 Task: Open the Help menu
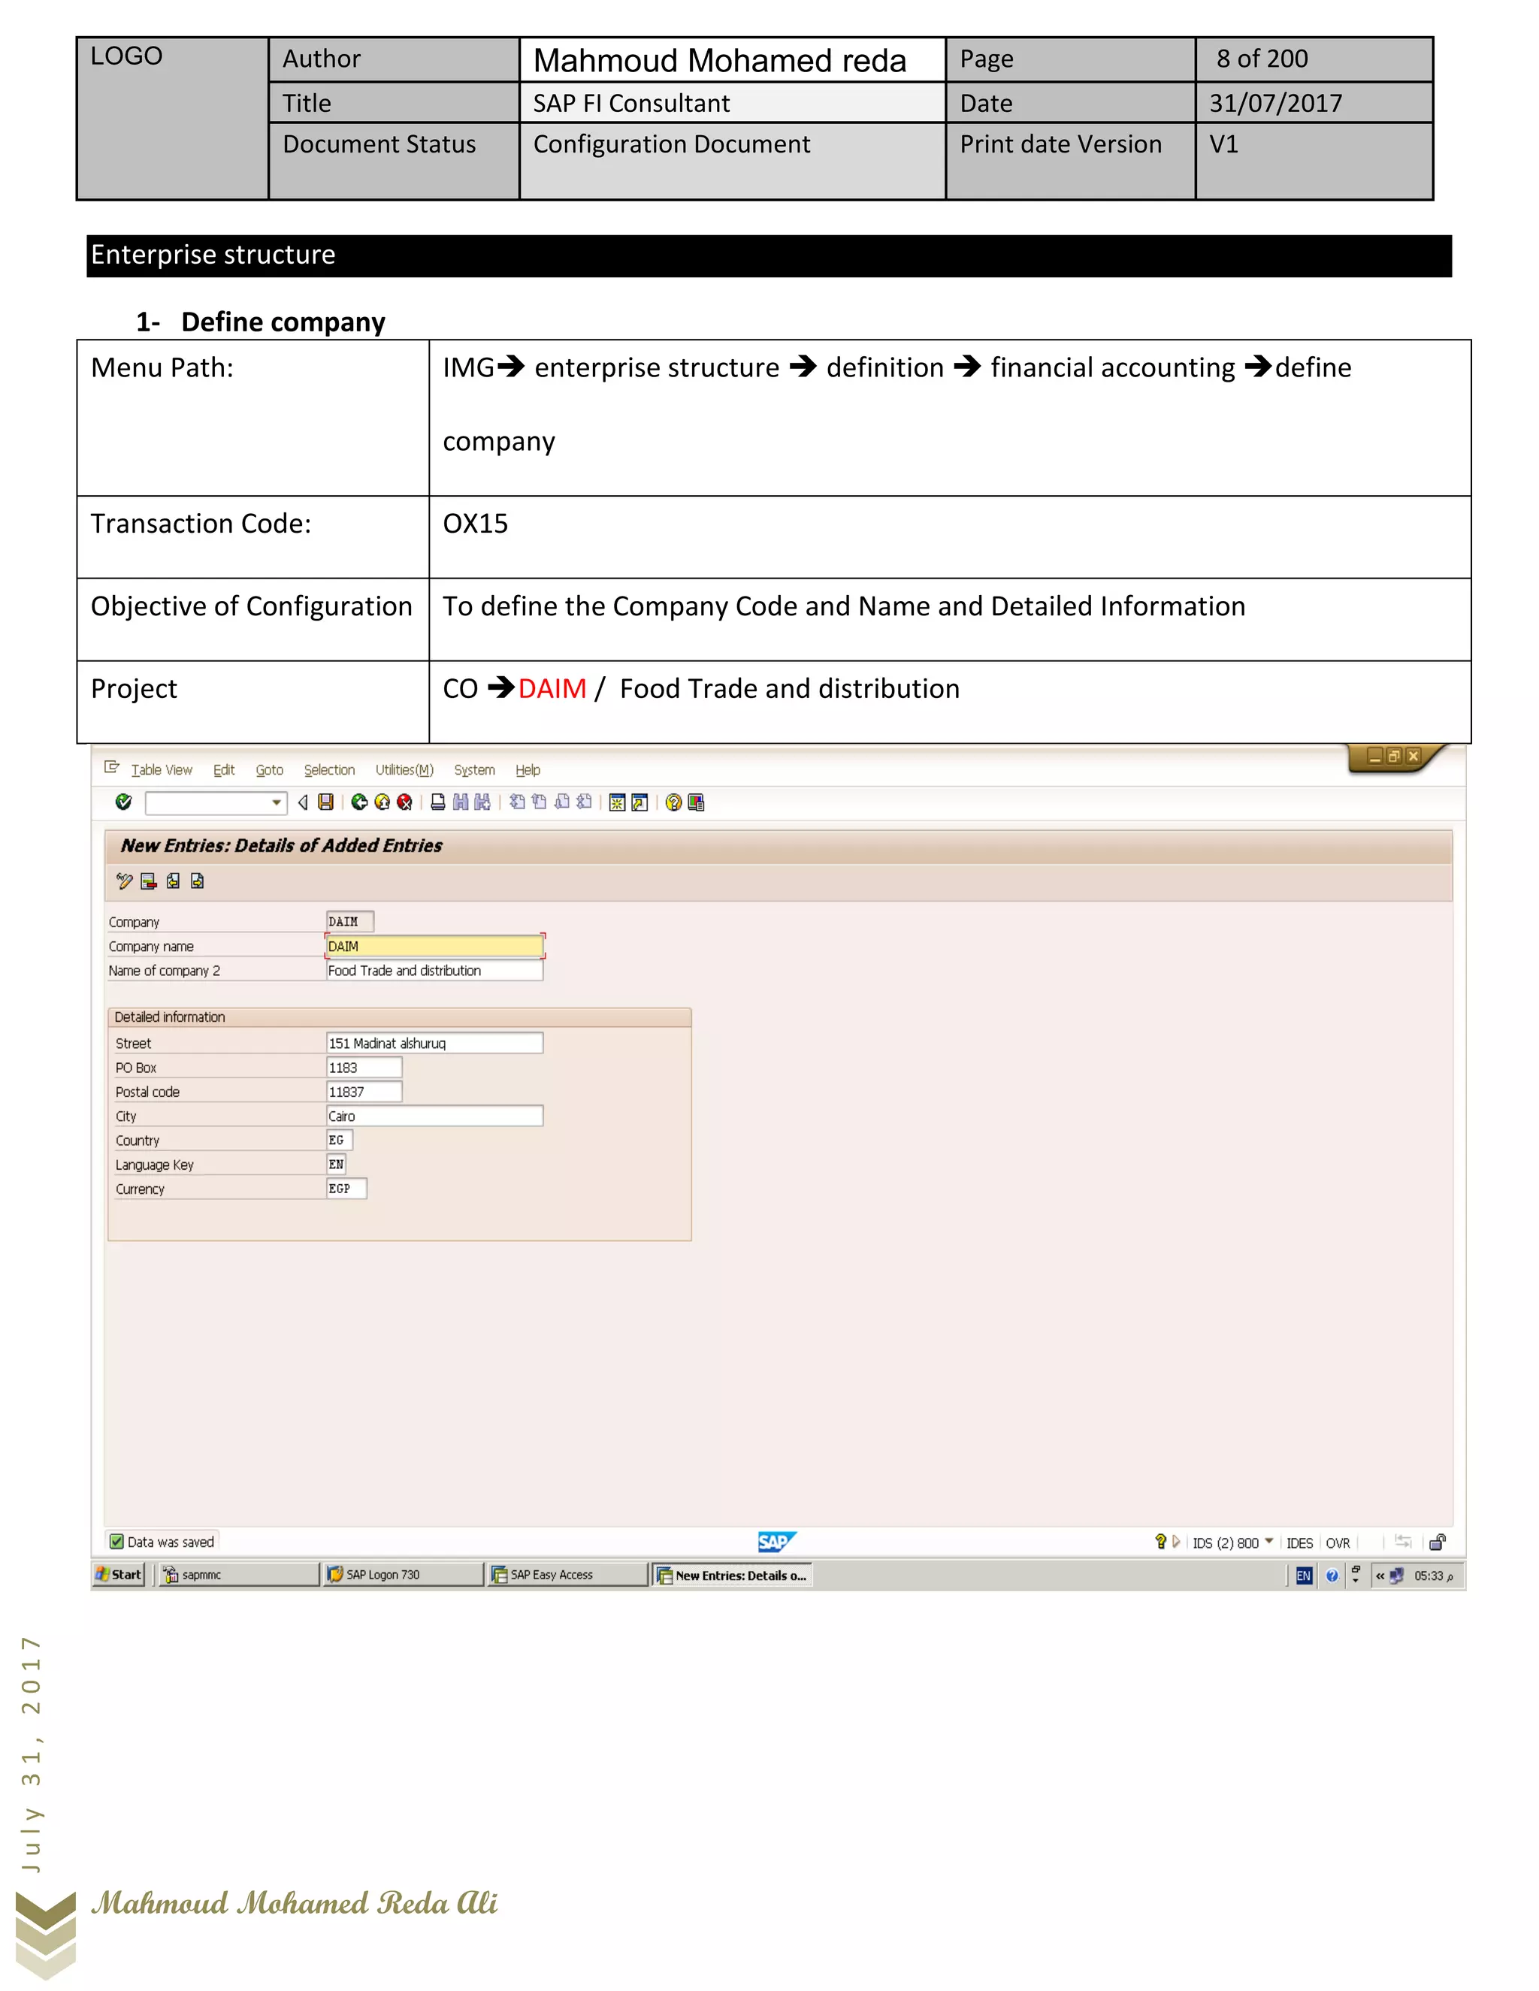pyautogui.click(x=528, y=770)
